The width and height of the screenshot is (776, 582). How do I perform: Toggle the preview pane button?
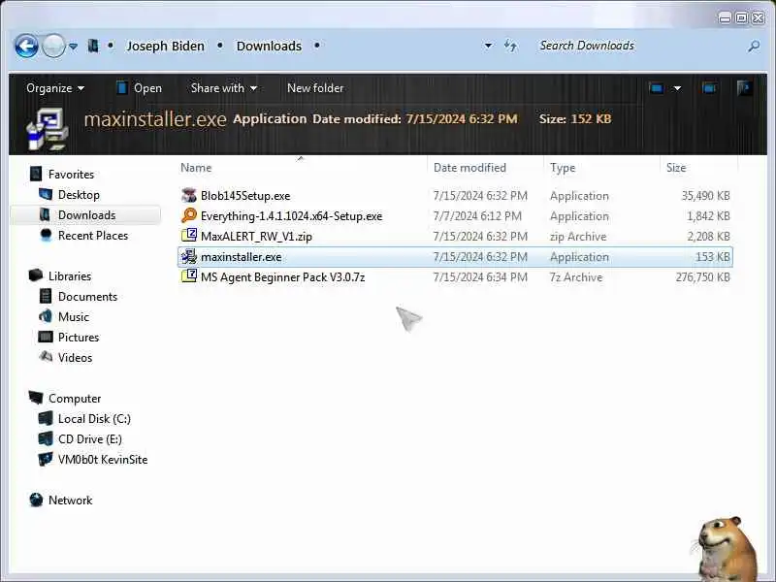[x=709, y=88]
